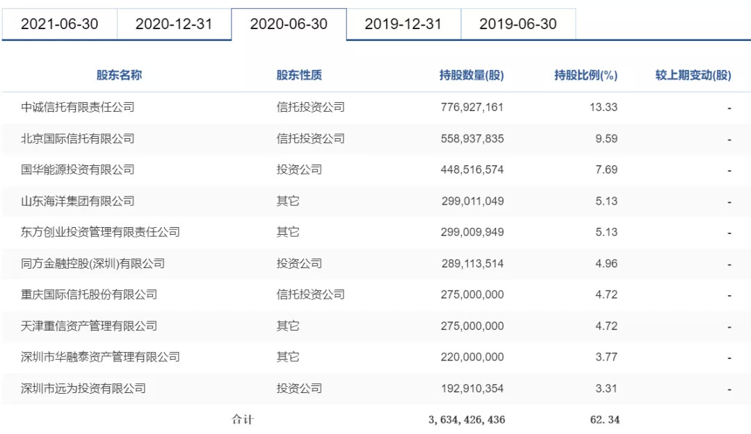
Task: Click share count 776,927,161
Action: [x=472, y=107]
